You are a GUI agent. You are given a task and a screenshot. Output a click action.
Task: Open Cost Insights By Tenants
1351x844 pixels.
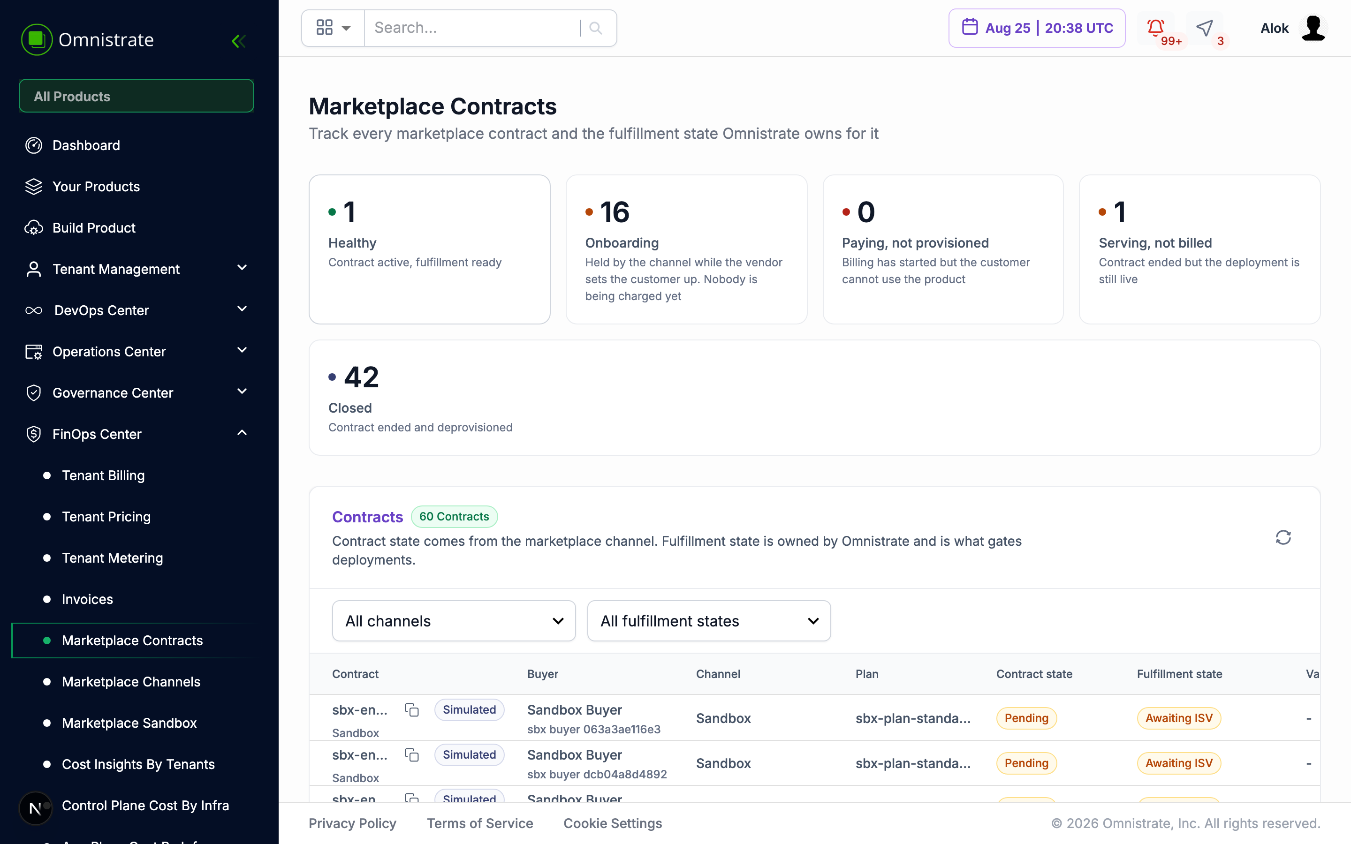click(138, 764)
